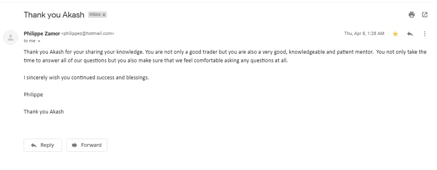This screenshot has height=170, width=437.
Task: Click the Inbox label tag
Action: 95,15
